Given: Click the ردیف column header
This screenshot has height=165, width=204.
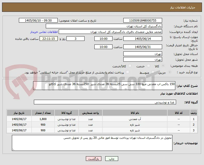Looking at the screenshot, I should click(194, 113).
